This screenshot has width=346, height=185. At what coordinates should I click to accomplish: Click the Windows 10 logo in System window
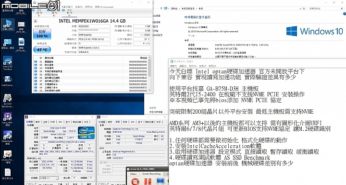click(x=314, y=31)
